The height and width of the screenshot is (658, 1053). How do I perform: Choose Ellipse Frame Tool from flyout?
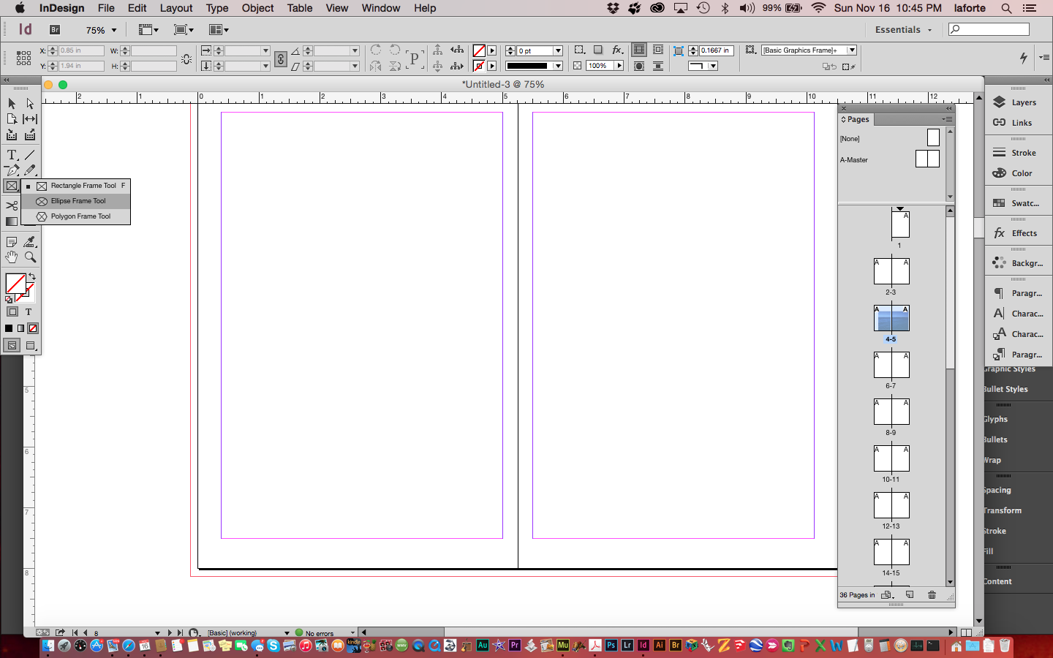click(x=76, y=201)
